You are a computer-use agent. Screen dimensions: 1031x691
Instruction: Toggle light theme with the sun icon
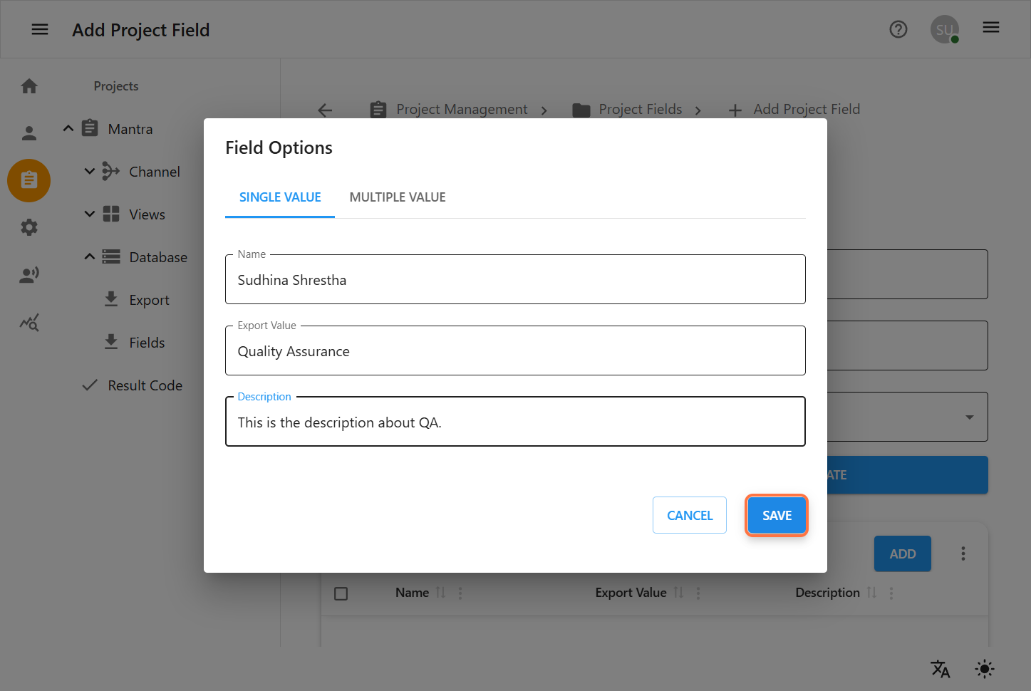coord(984,669)
